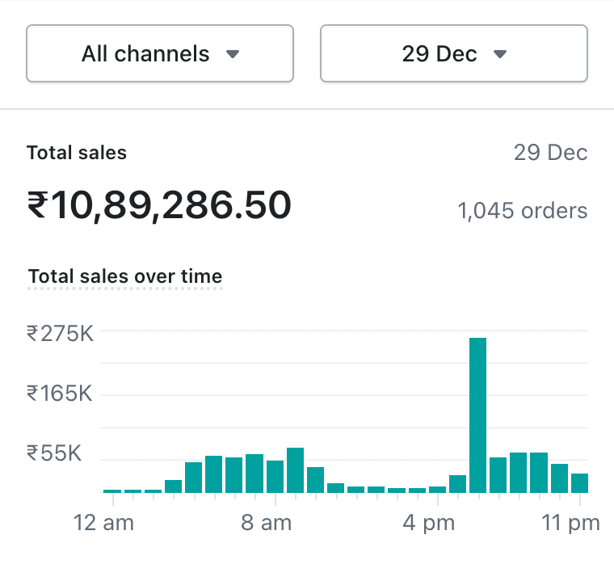The height and width of the screenshot is (577, 614).
Task: Select the tallest bar in the chart
Action: point(477,415)
